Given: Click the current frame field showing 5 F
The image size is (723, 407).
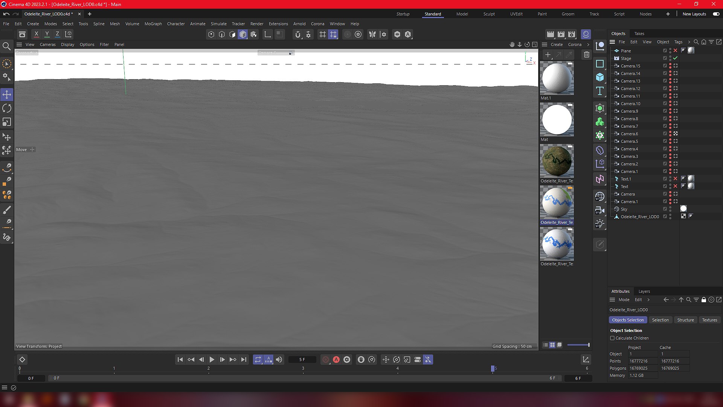Looking at the screenshot, I should [302, 360].
